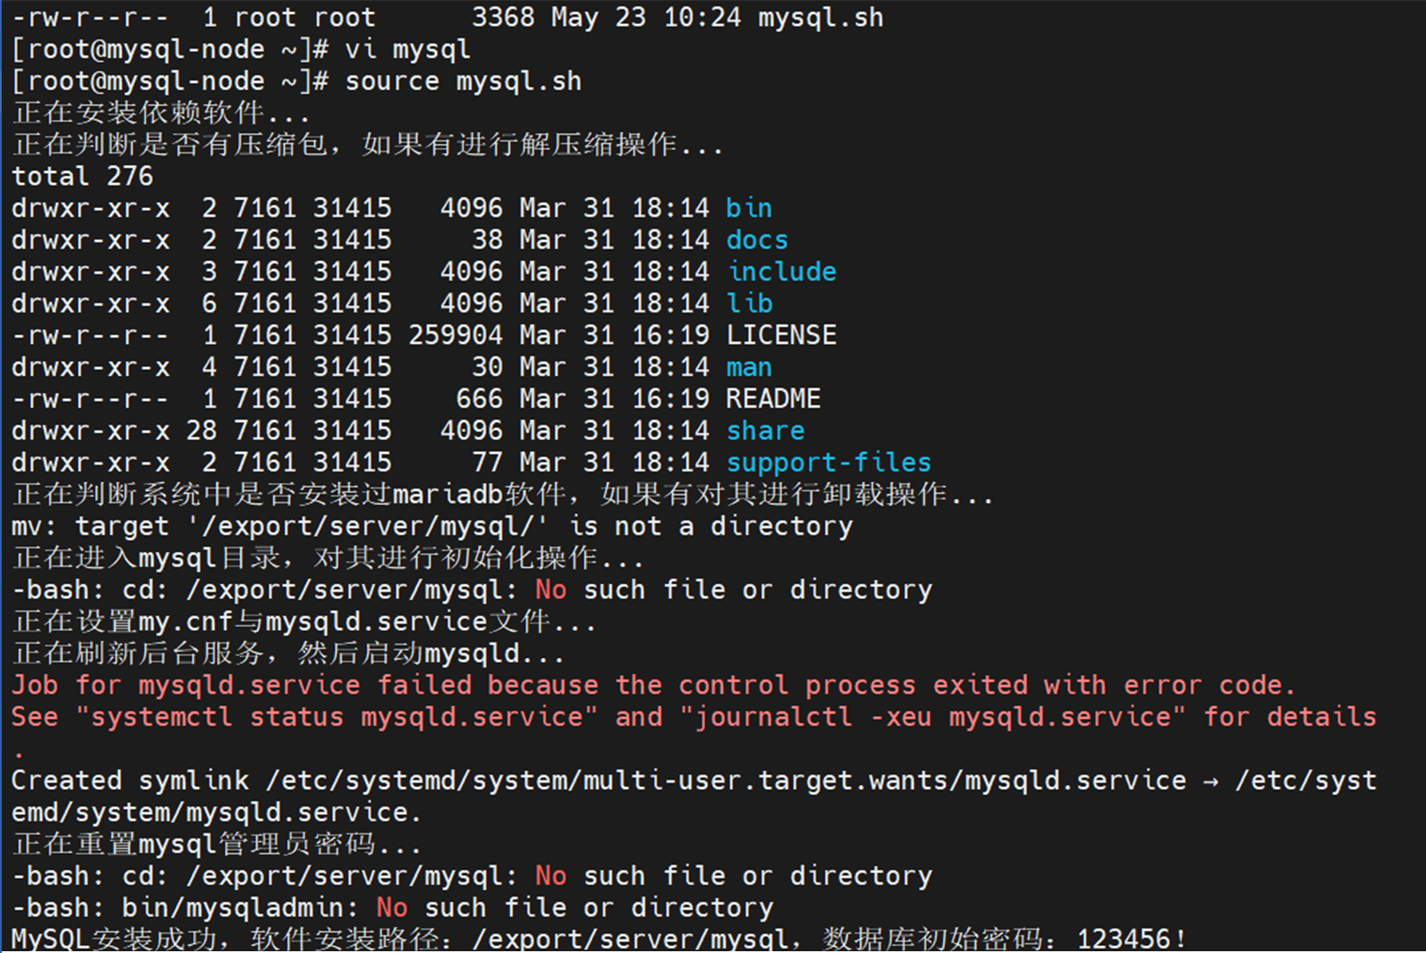Click the quoted 'systemctl status mysqld.service' text
The image size is (1426, 953).
point(337,717)
